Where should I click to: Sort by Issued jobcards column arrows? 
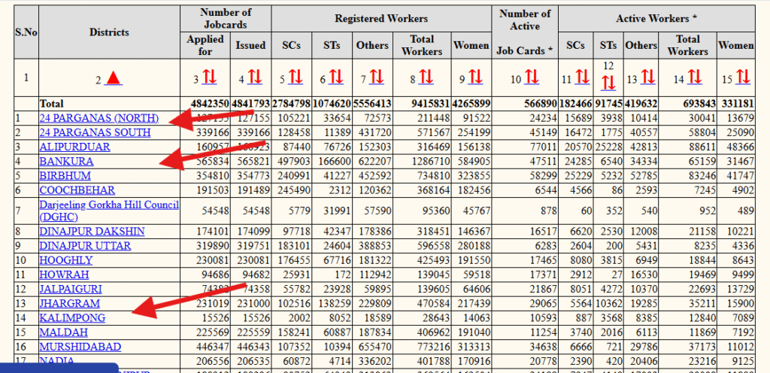255,77
